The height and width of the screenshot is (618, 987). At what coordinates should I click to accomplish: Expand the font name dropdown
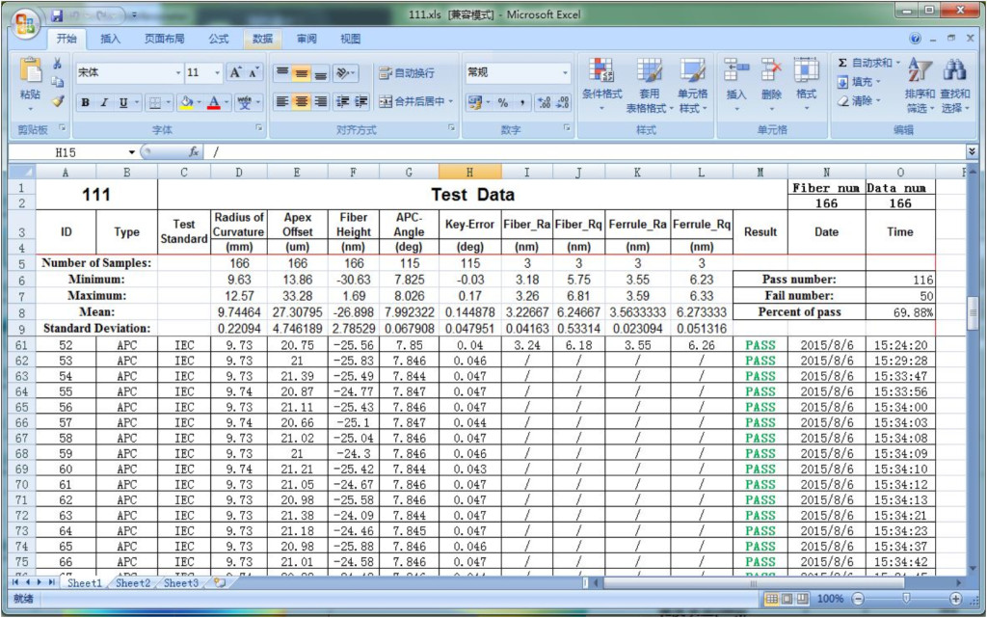(177, 73)
